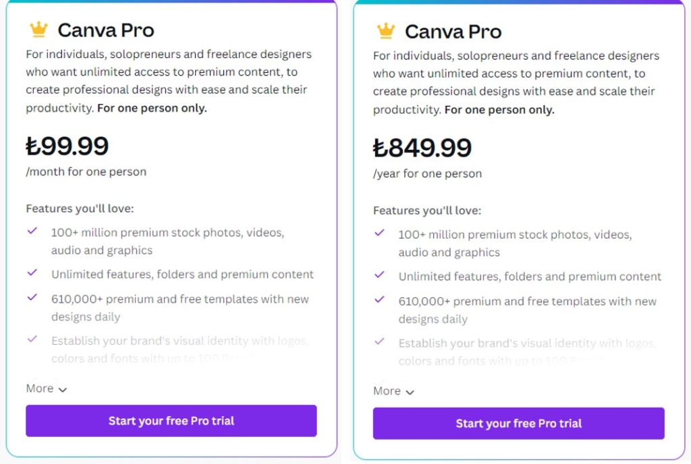Click the chevron arrow next to More on yearly card
The image size is (691, 464).
(410, 392)
